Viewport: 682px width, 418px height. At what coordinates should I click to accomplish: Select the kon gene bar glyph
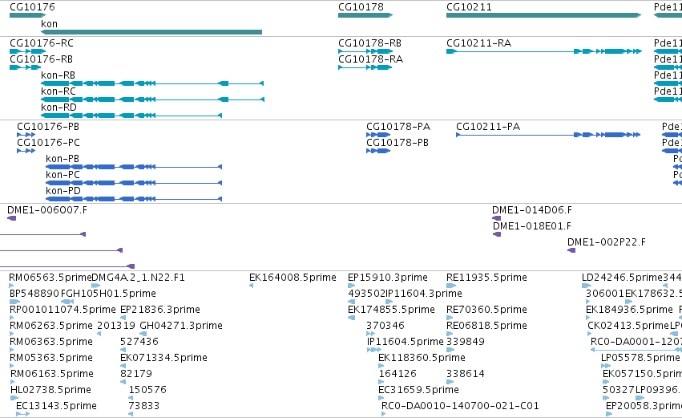(x=151, y=32)
